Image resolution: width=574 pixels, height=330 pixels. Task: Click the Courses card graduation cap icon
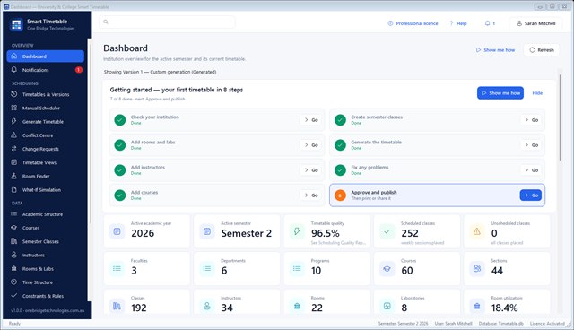(x=387, y=268)
